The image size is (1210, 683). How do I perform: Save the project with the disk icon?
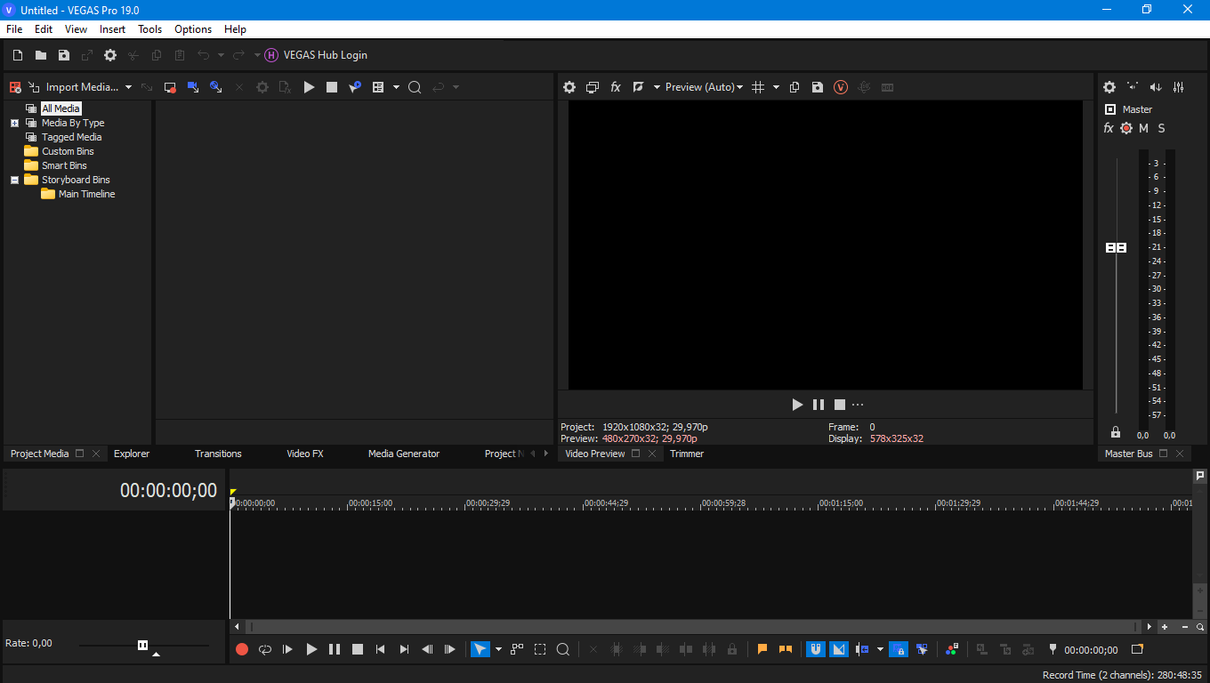tap(64, 55)
